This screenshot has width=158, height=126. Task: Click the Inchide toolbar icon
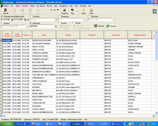(x=5, y=11)
